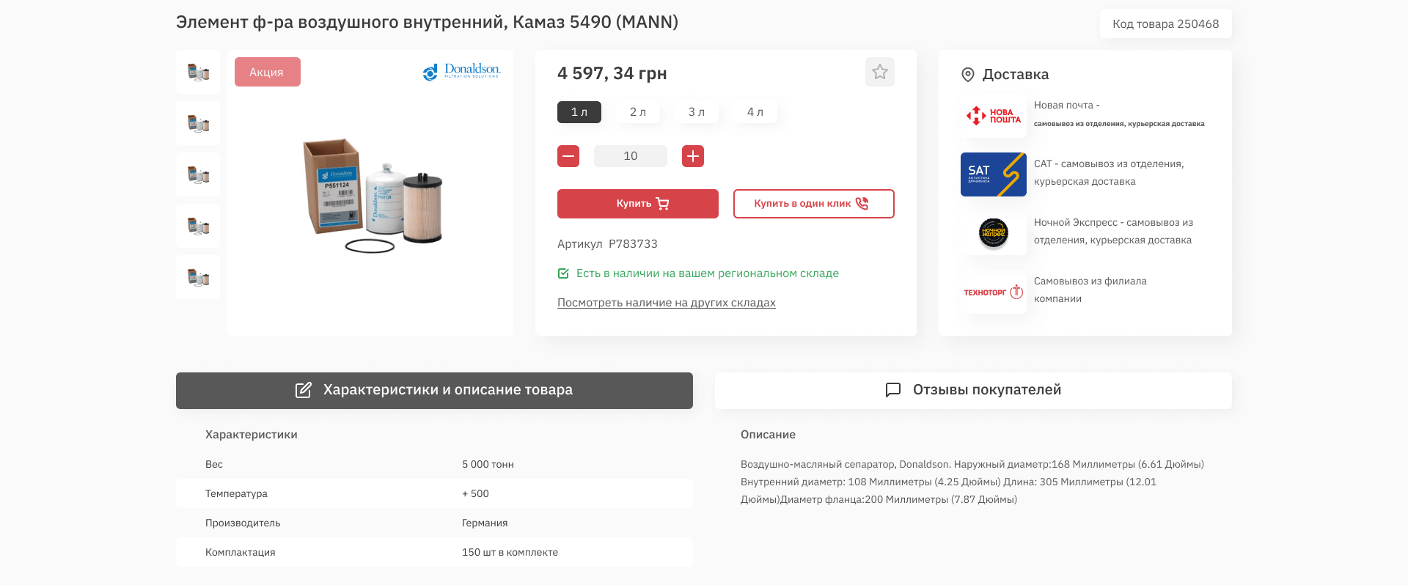Click the Night Express delivery logo
Image resolution: width=1408 pixels, height=585 pixels.
click(x=993, y=233)
